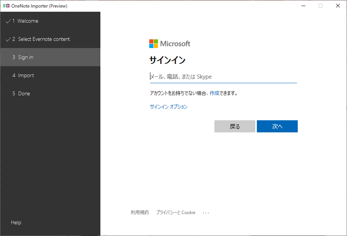Focus the email, phone, or Skype field
The height and width of the screenshot is (236, 347).
click(223, 77)
